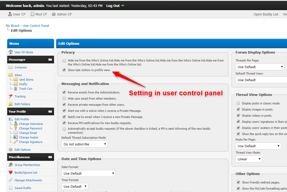Click the Compose envelope icon

tap(11, 67)
